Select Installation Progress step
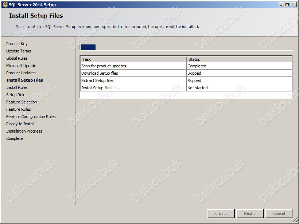The height and width of the screenshot is (224, 299). [x=24, y=131]
